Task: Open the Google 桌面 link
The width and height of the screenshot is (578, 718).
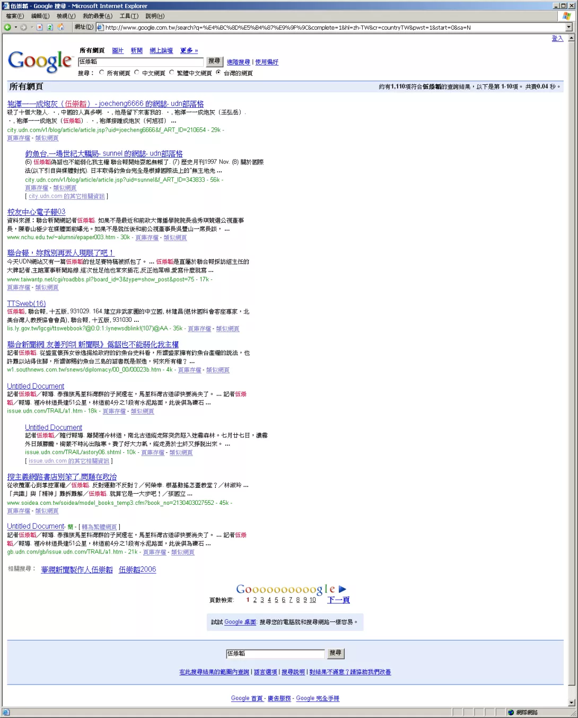Action: 240,622
